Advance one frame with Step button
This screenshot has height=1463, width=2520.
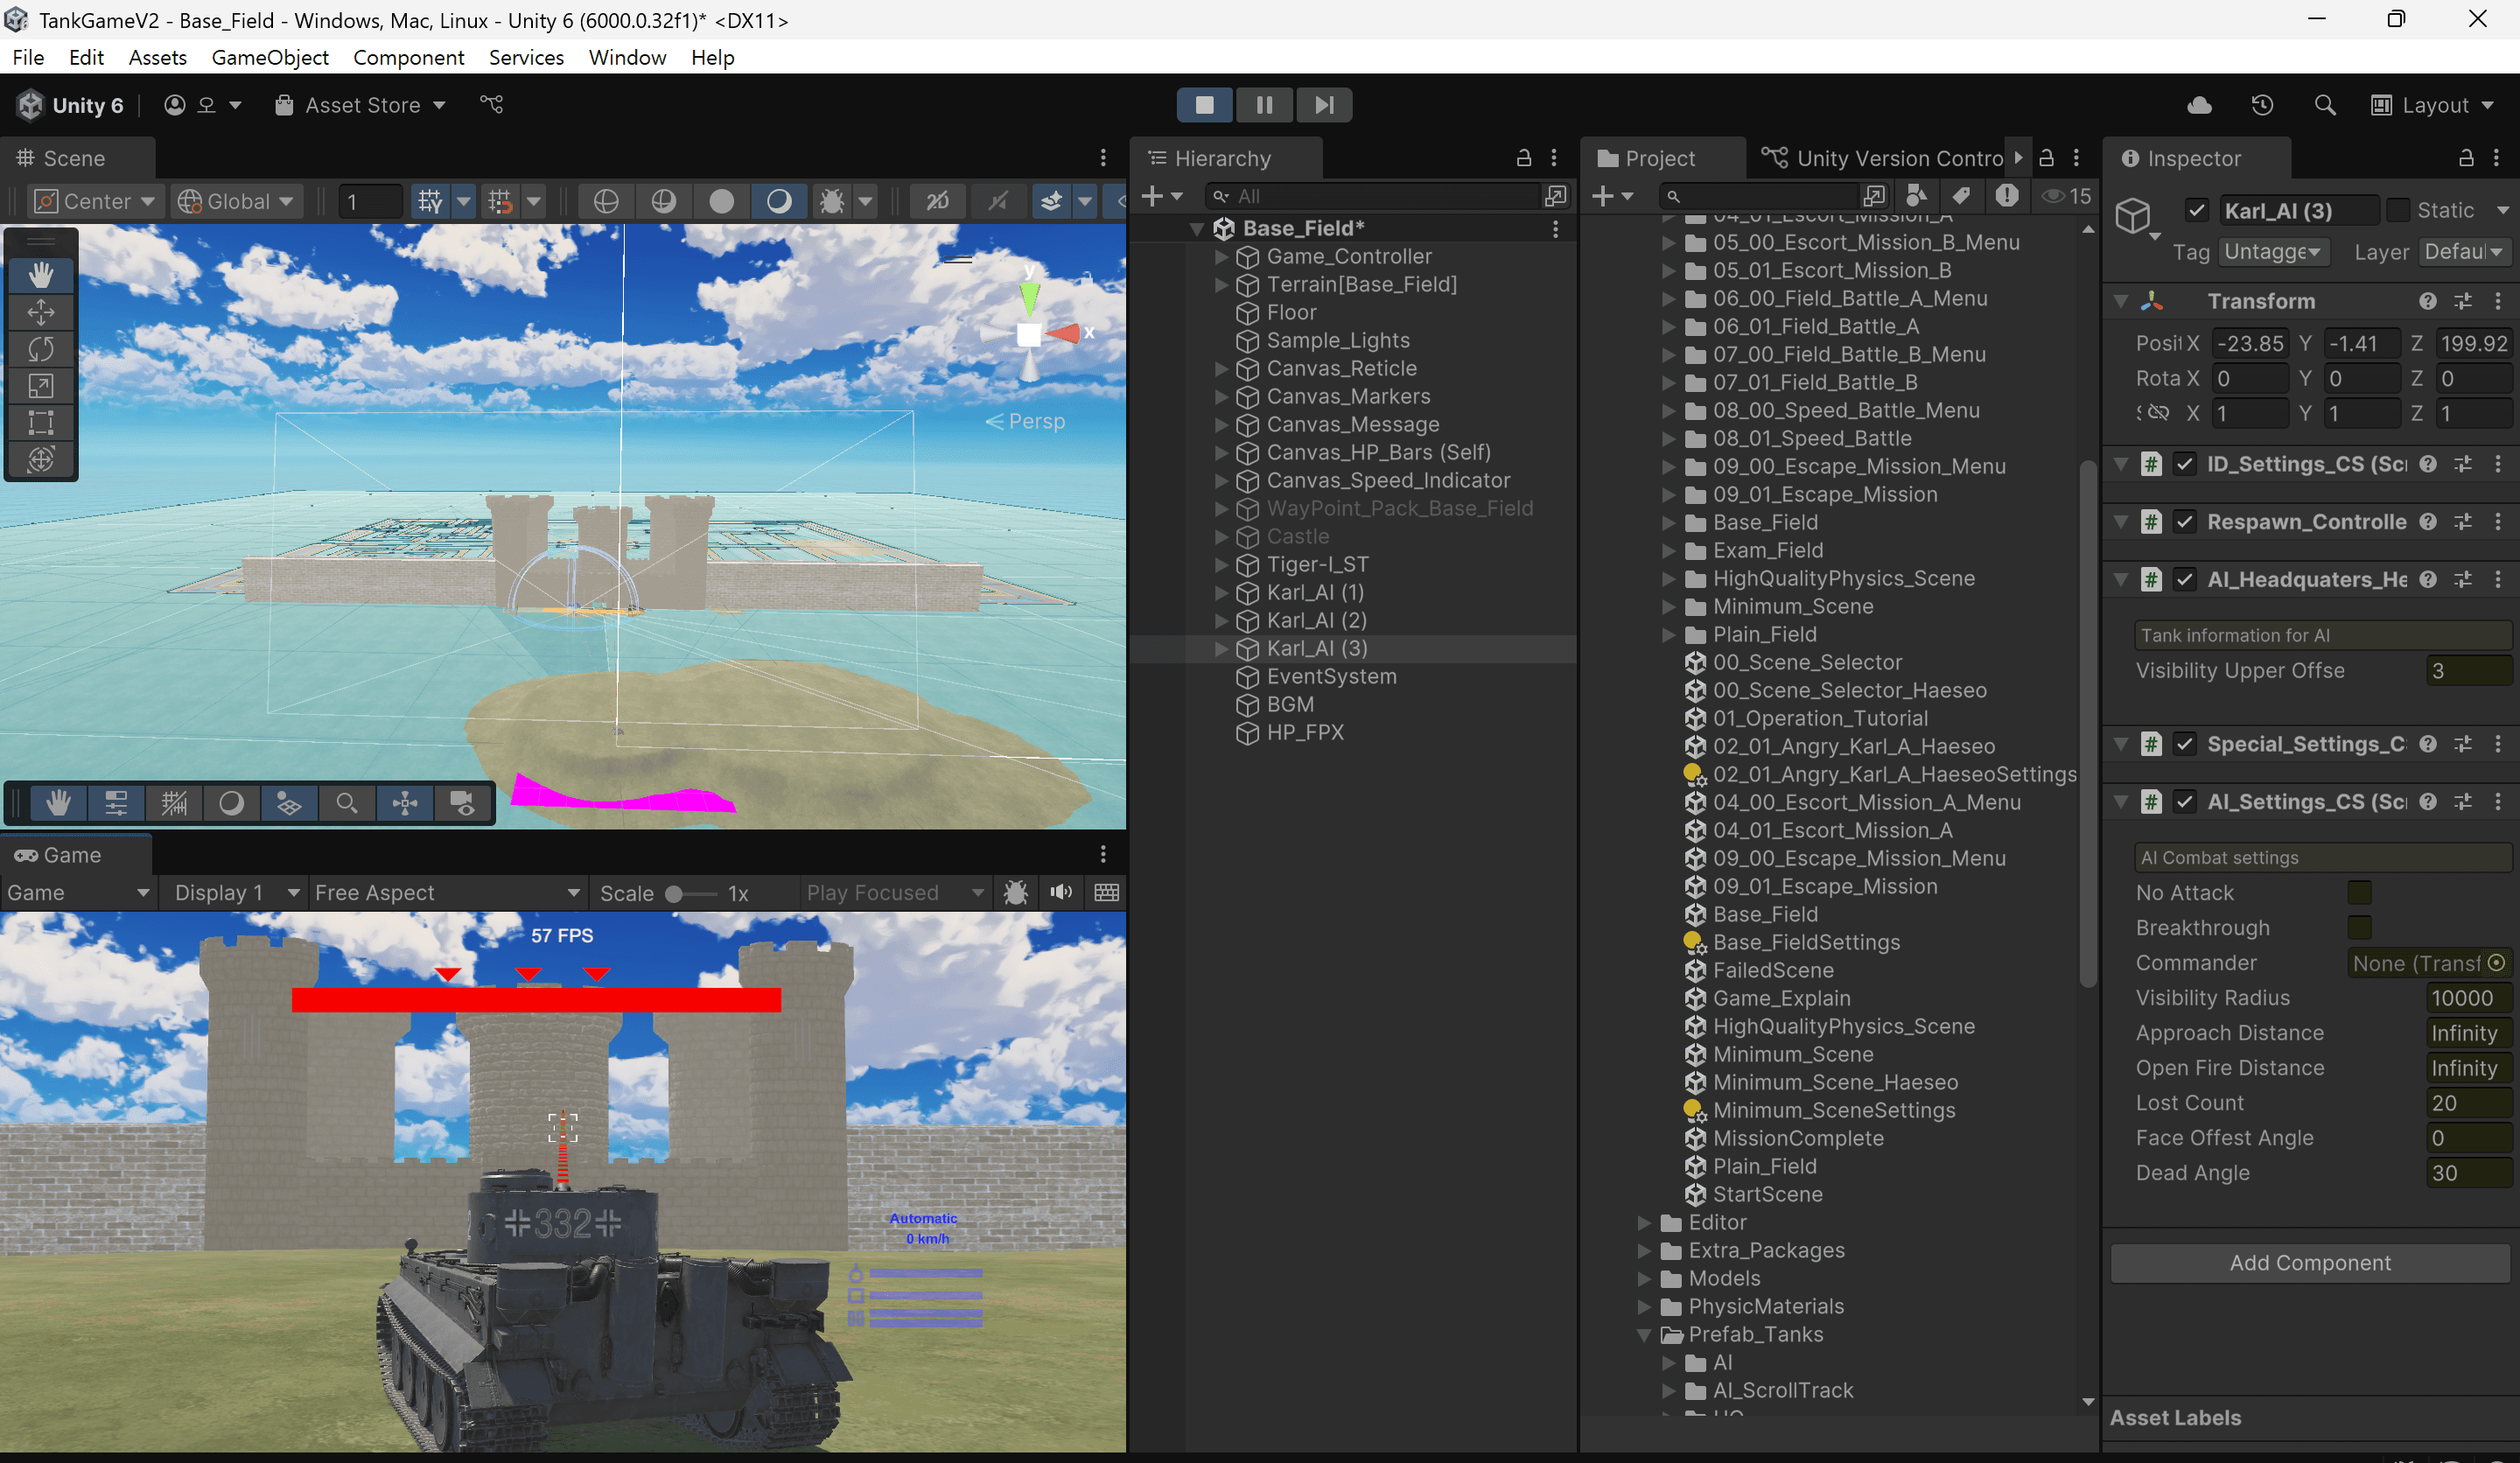[1324, 105]
